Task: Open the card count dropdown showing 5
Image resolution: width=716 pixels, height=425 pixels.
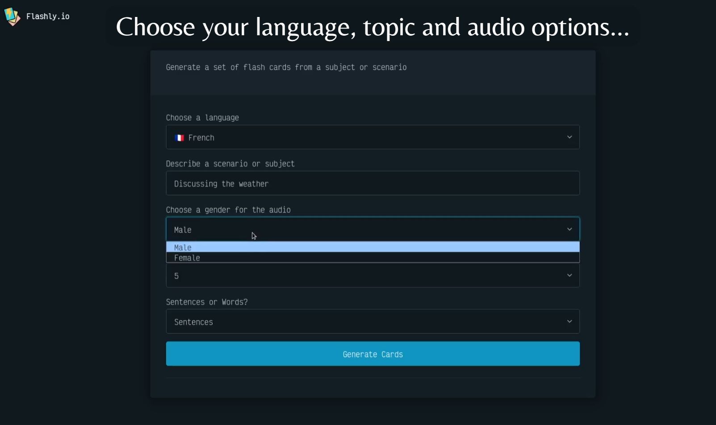Action: [x=373, y=275]
